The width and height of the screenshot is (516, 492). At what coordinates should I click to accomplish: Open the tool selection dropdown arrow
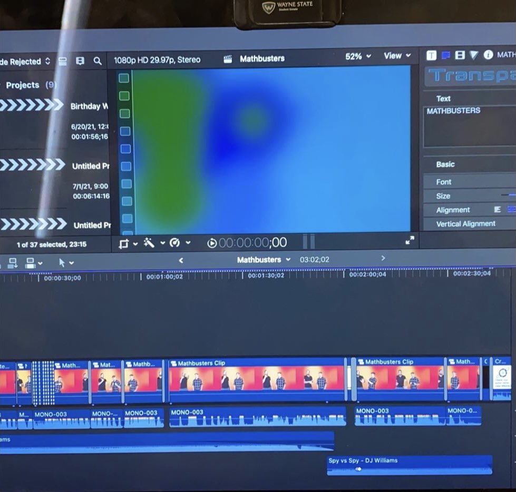click(x=71, y=263)
